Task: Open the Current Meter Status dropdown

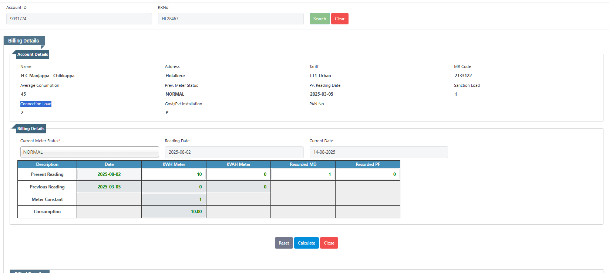Action: (x=90, y=152)
